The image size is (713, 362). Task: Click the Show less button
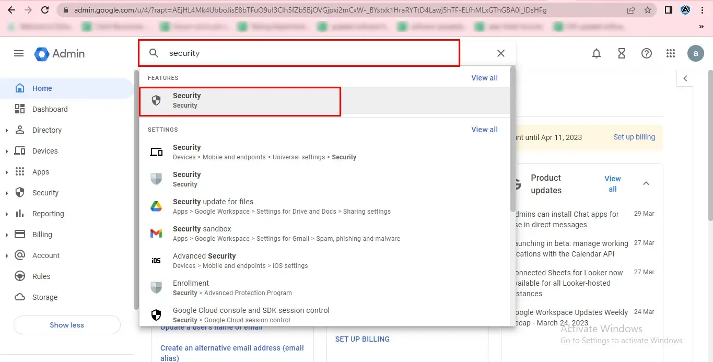[67, 325]
